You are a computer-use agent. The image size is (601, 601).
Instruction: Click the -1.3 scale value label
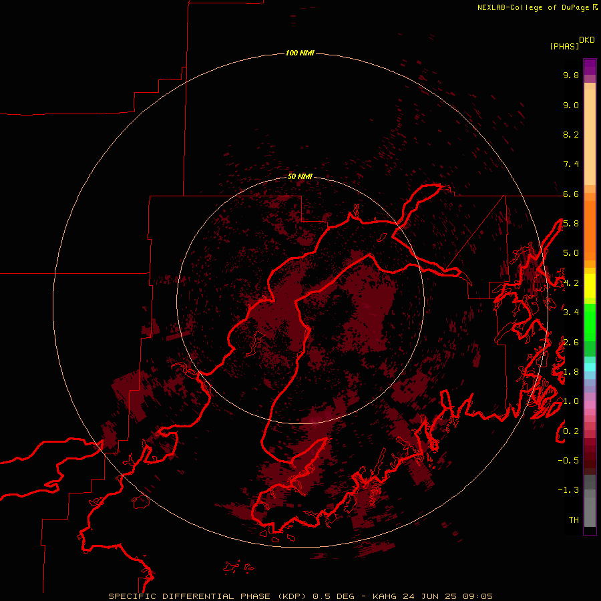568,490
